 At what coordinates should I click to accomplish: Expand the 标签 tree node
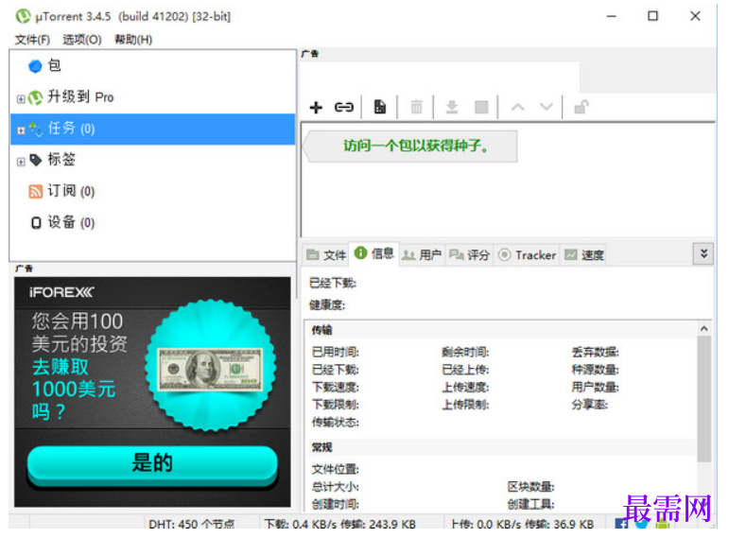click(21, 162)
